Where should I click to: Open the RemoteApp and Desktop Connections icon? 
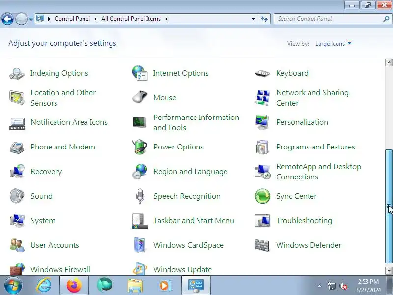262,172
